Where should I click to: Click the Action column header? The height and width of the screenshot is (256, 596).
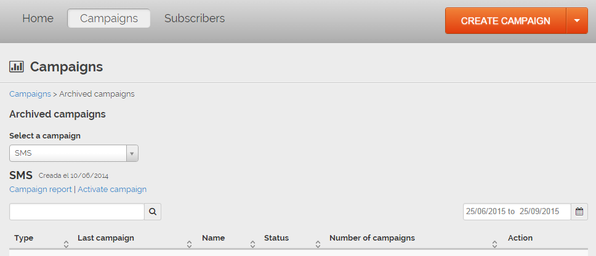point(520,238)
